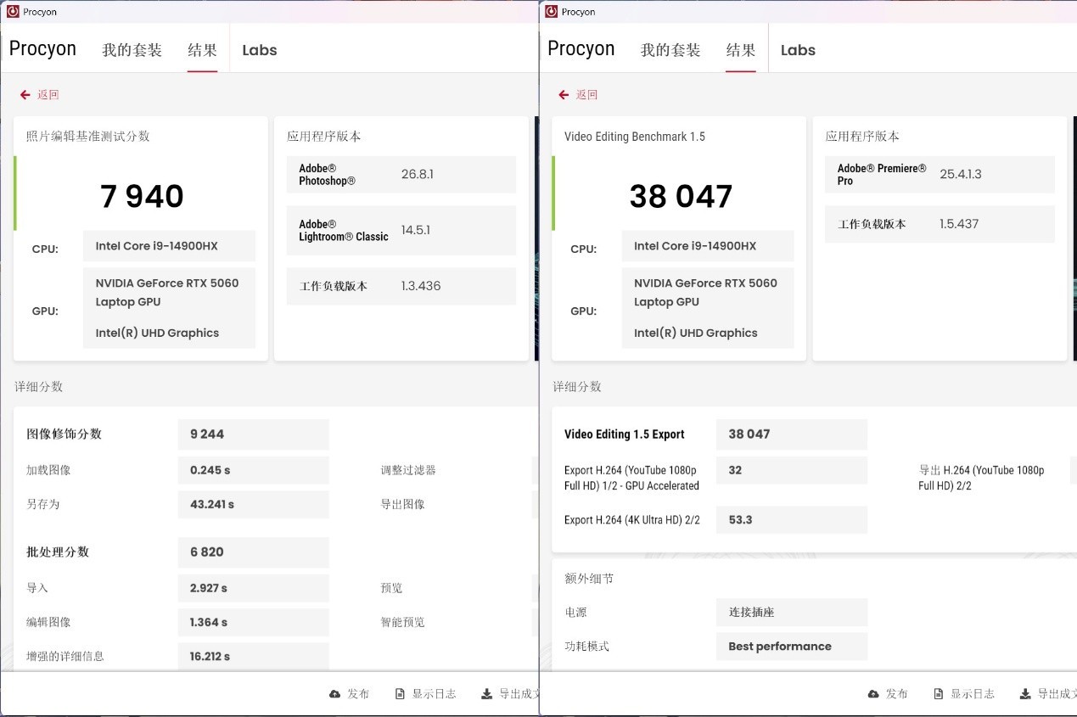Click show log document icon in right window
Viewport: 1077px width, 717px height.
click(x=939, y=694)
